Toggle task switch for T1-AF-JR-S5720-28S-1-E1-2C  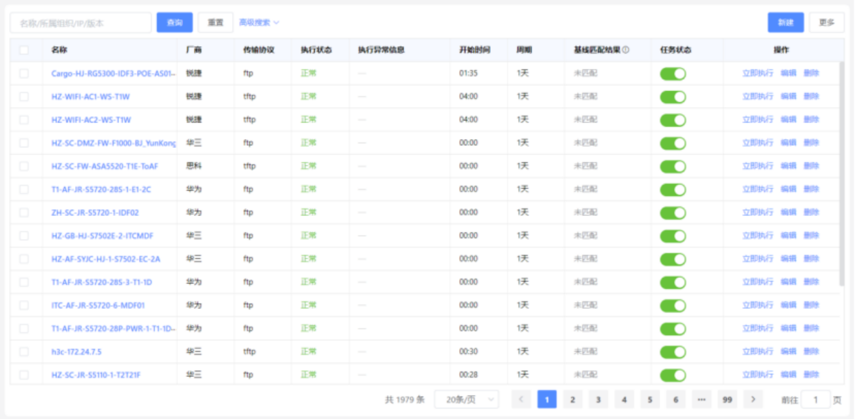tap(673, 189)
